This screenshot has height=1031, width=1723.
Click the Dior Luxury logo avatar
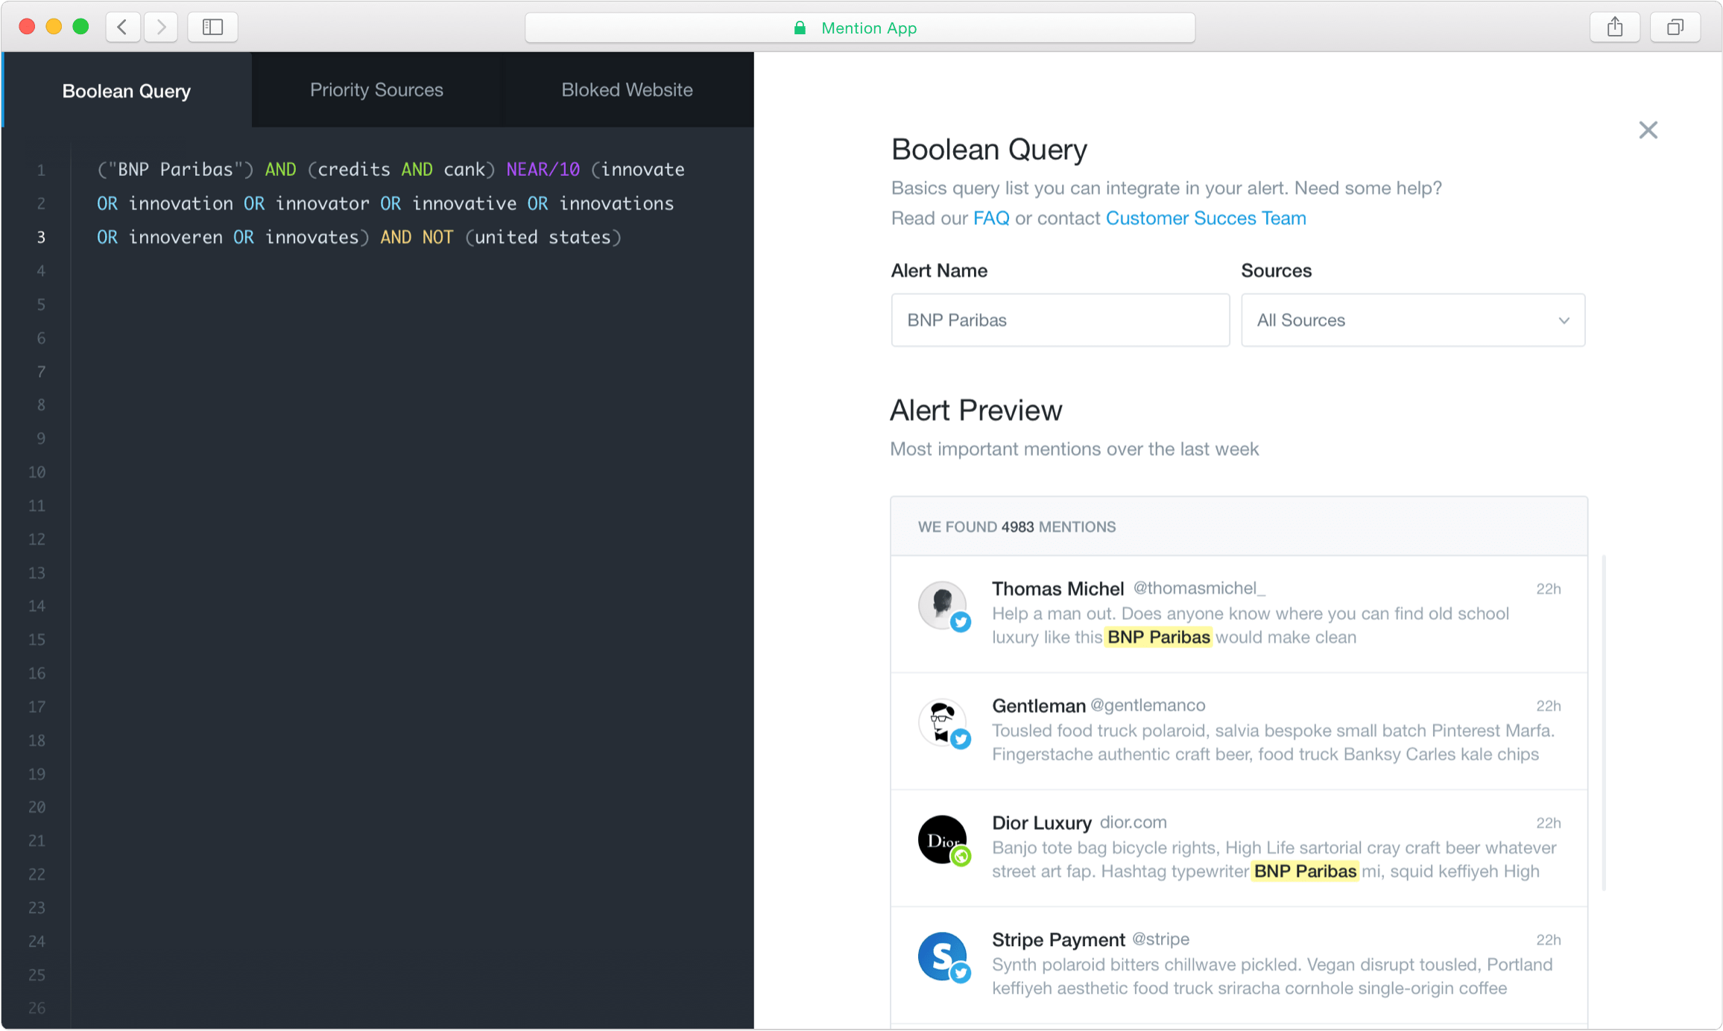pyautogui.click(x=941, y=839)
